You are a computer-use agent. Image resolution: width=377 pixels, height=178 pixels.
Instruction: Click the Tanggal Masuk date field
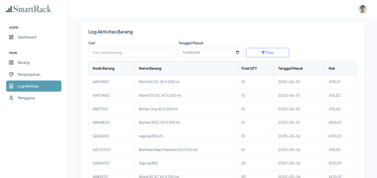(x=211, y=53)
